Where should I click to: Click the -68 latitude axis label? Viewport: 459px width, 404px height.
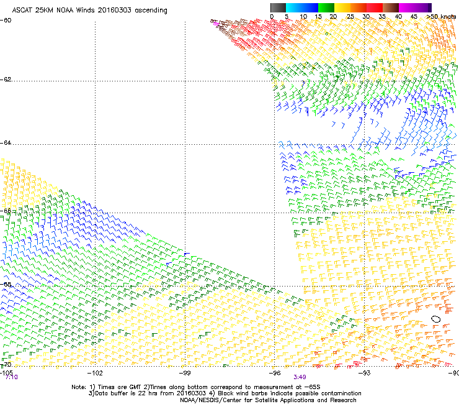[6, 284]
